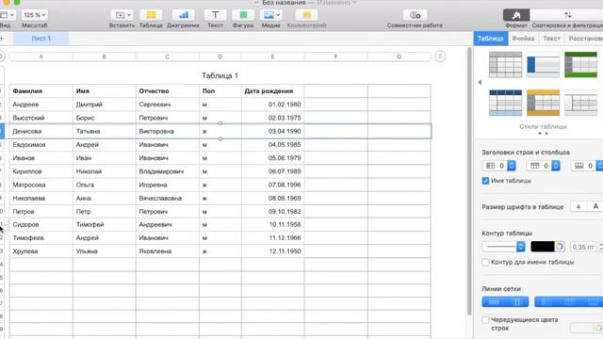Select cell containing Тимофей
Viewport: 603px width, 339px height.
point(105,224)
